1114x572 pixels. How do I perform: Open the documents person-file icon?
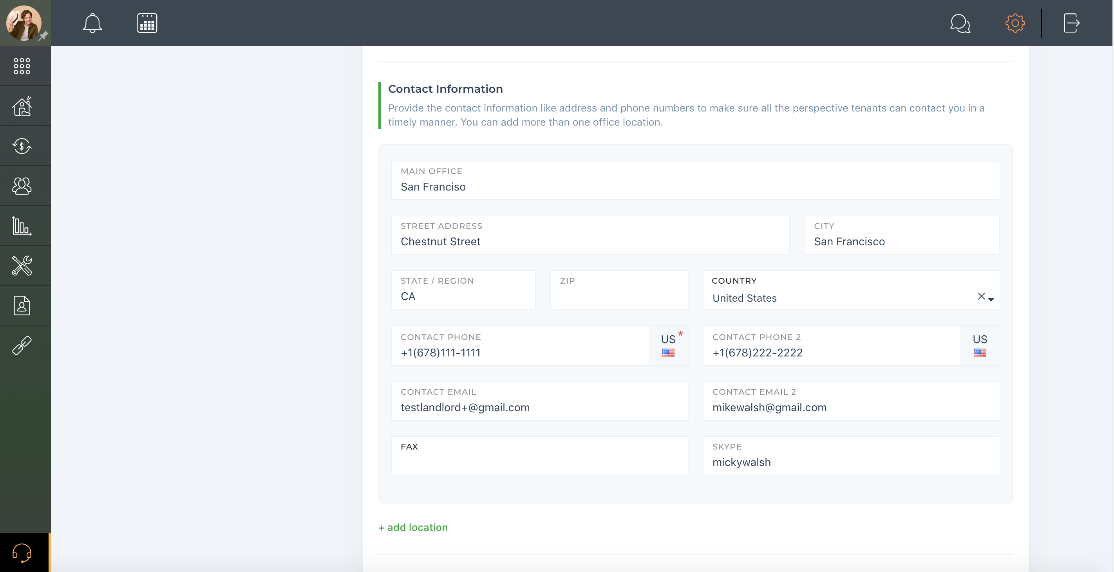[x=22, y=306]
